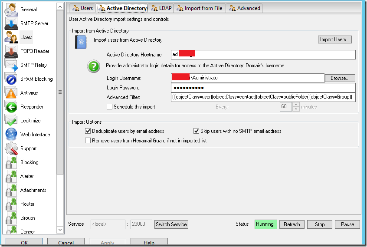Click the Advanced Filter field
The width and height of the screenshot is (367, 247).
[263, 97]
